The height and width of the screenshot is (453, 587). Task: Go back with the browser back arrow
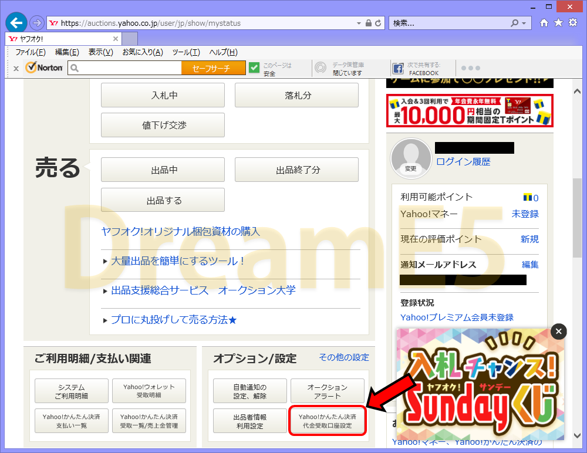[16, 23]
